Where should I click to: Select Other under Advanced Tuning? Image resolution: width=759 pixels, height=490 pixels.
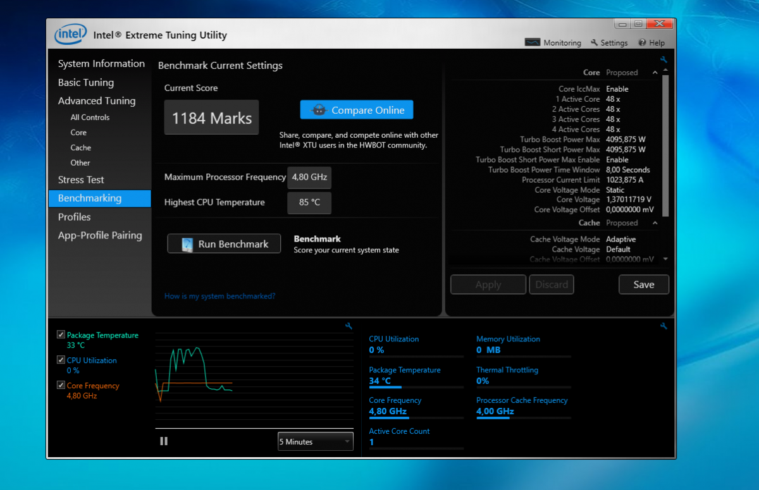pyautogui.click(x=80, y=163)
